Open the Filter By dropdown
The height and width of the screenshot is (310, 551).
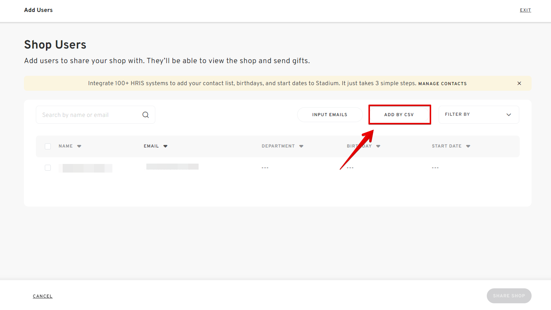[x=479, y=115]
